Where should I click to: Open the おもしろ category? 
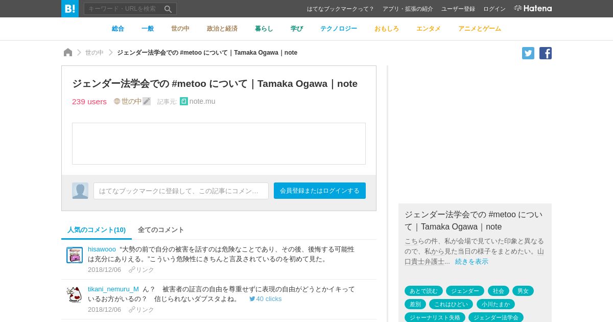pos(387,29)
